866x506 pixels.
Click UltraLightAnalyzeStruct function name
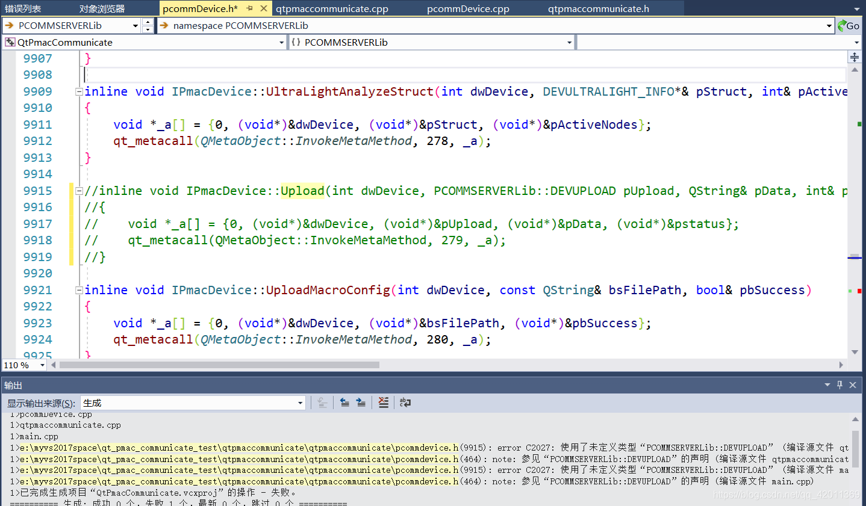point(349,91)
